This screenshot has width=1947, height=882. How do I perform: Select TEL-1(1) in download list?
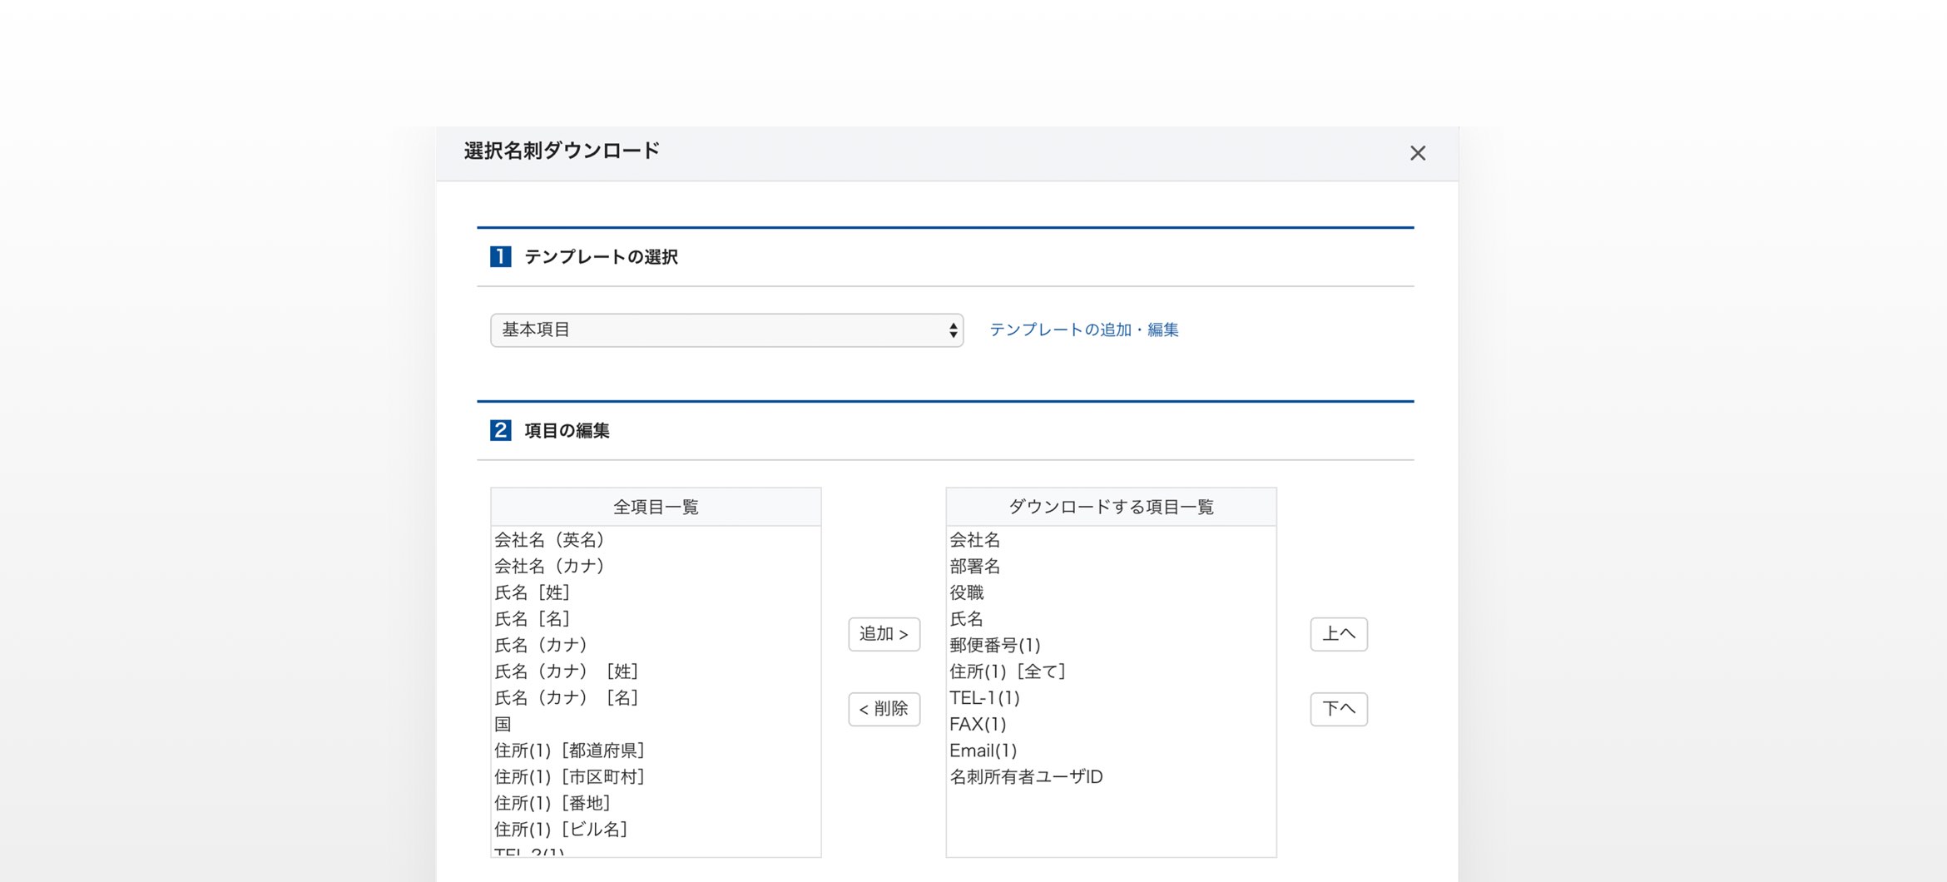[1111, 698]
